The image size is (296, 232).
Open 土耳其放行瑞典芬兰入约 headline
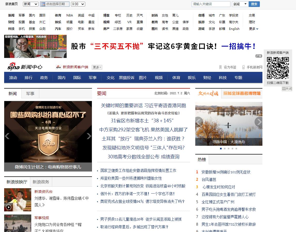click(143, 139)
